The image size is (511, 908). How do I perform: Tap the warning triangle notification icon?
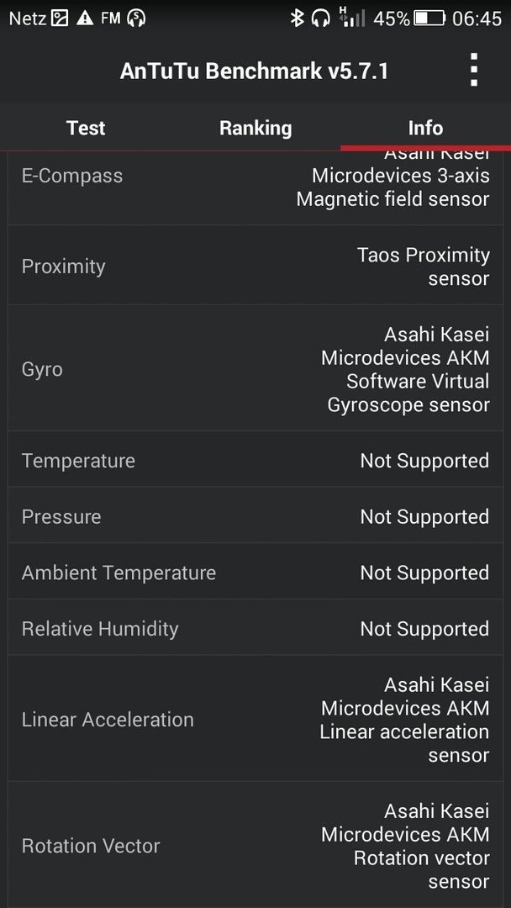[85, 18]
